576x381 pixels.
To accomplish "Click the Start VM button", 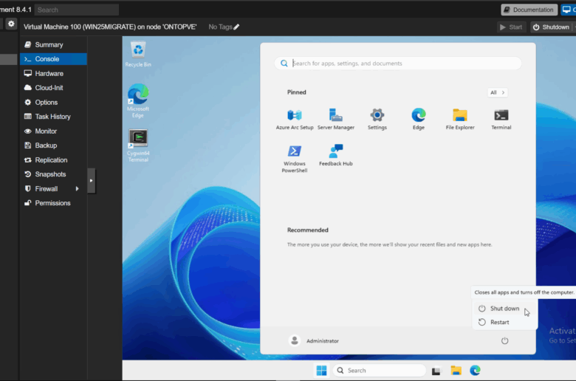I will click(511, 27).
